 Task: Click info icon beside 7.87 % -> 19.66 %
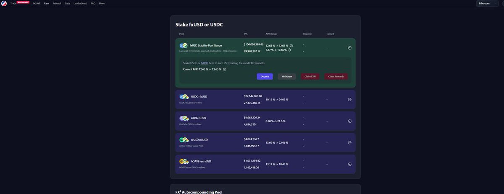point(290,50)
